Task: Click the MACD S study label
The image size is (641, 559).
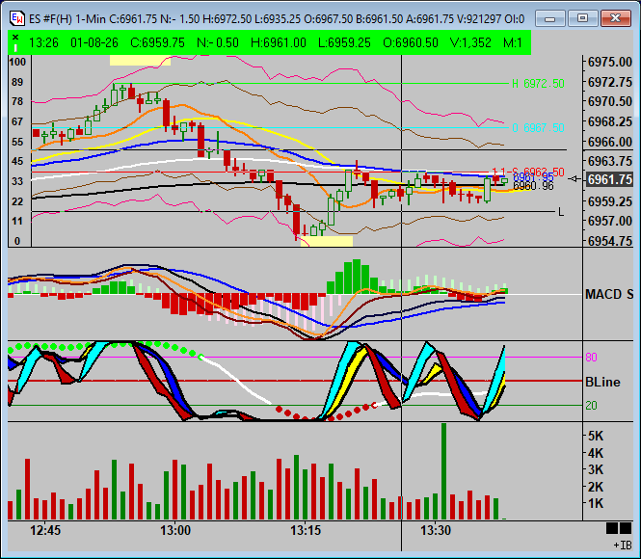Action: pos(608,294)
